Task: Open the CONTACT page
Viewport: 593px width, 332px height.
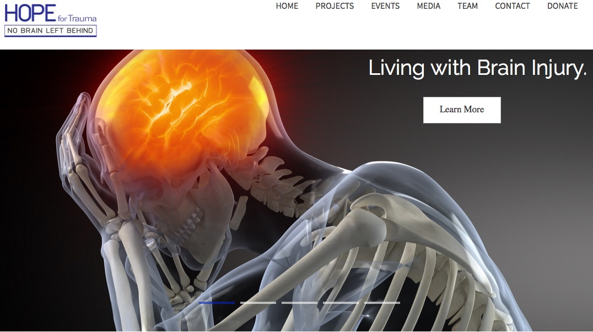Action: coord(513,6)
